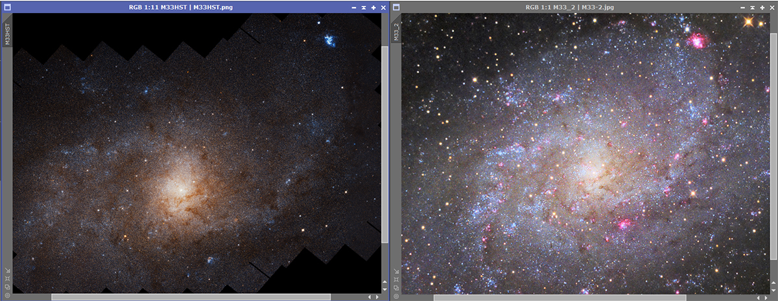This screenshot has width=778, height=301.
Task: Click the diagonal arrow icon in the M33_2 window
Action: 396,271
